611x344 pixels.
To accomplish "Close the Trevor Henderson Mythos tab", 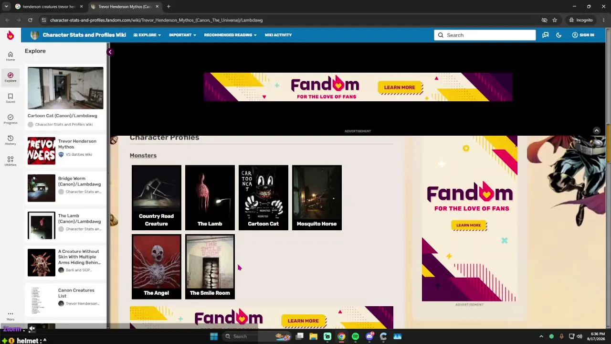I will [157, 7].
